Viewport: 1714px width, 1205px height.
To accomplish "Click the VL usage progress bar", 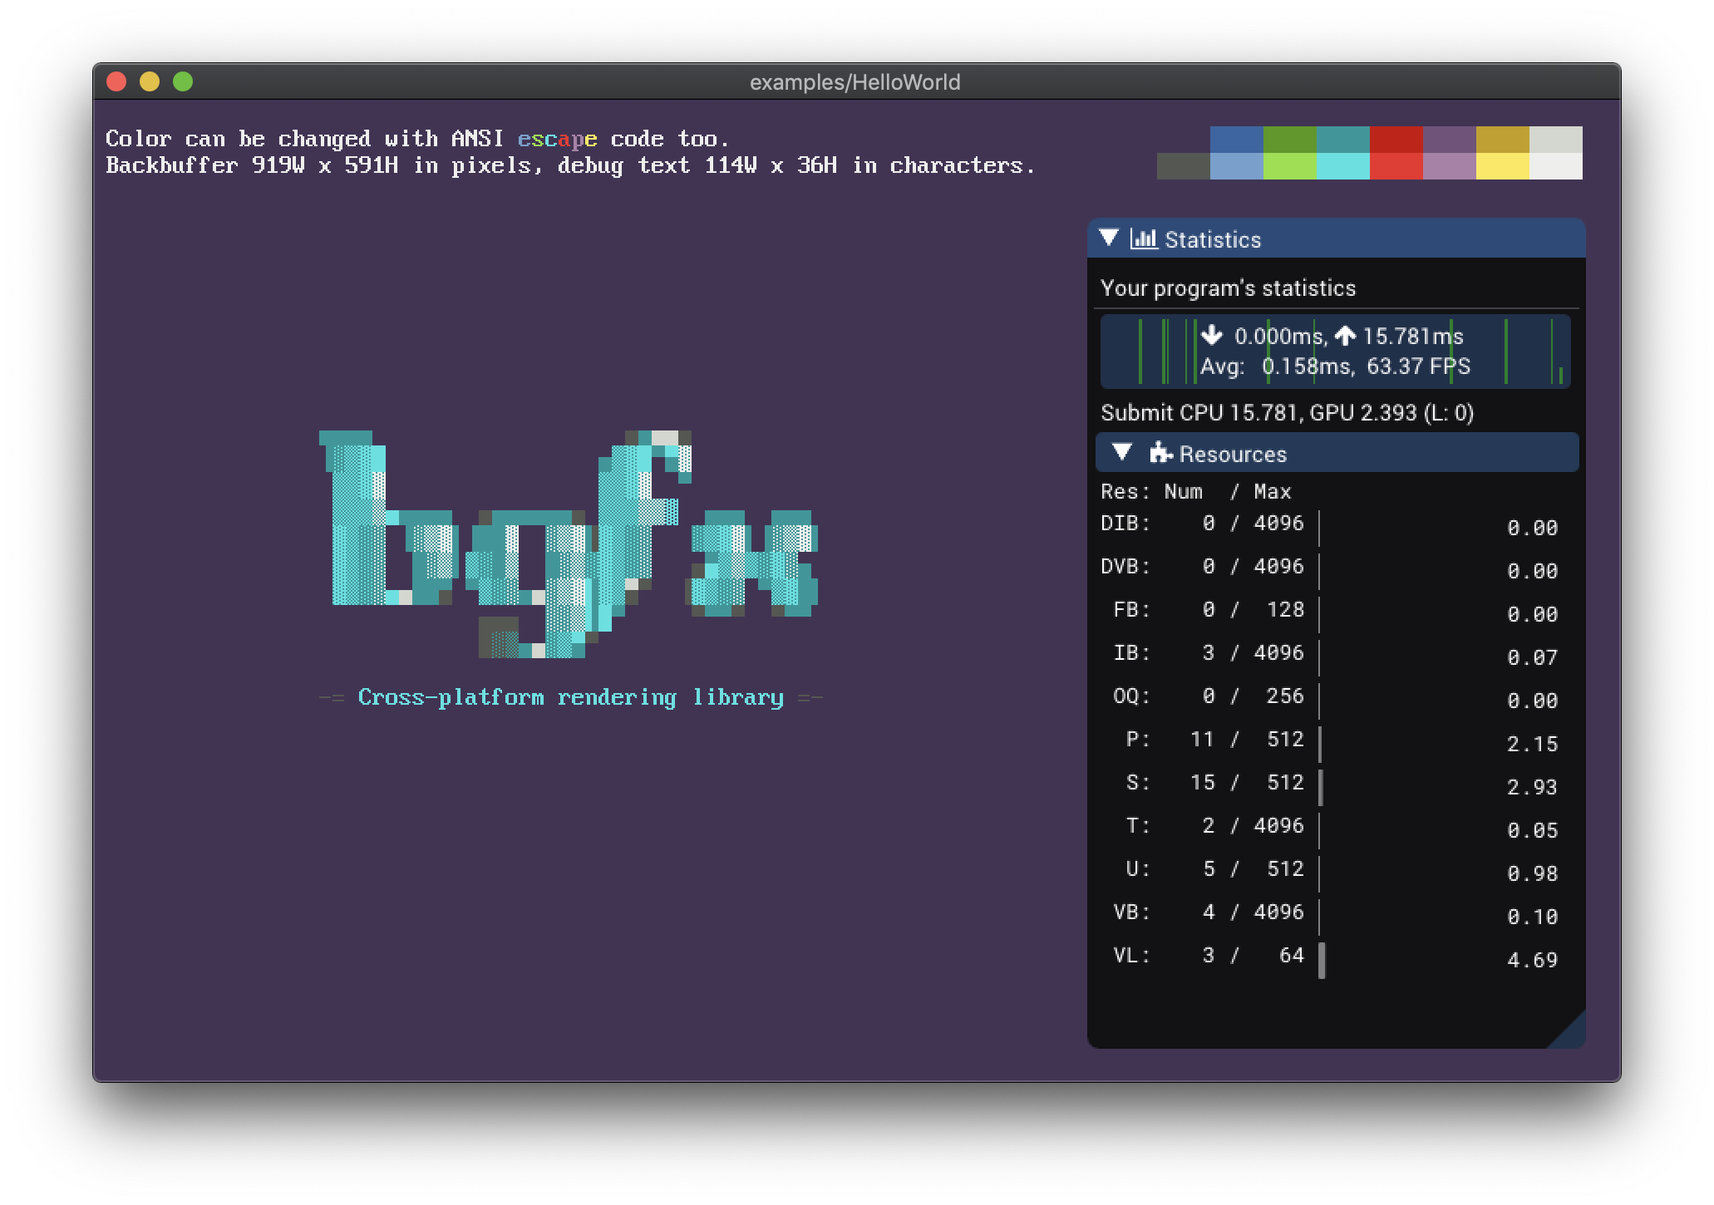I will pyautogui.click(x=1322, y=960).
